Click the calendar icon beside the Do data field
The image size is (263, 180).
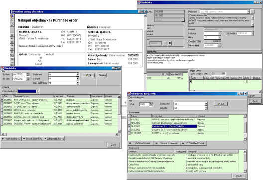[x=28, y=79]
